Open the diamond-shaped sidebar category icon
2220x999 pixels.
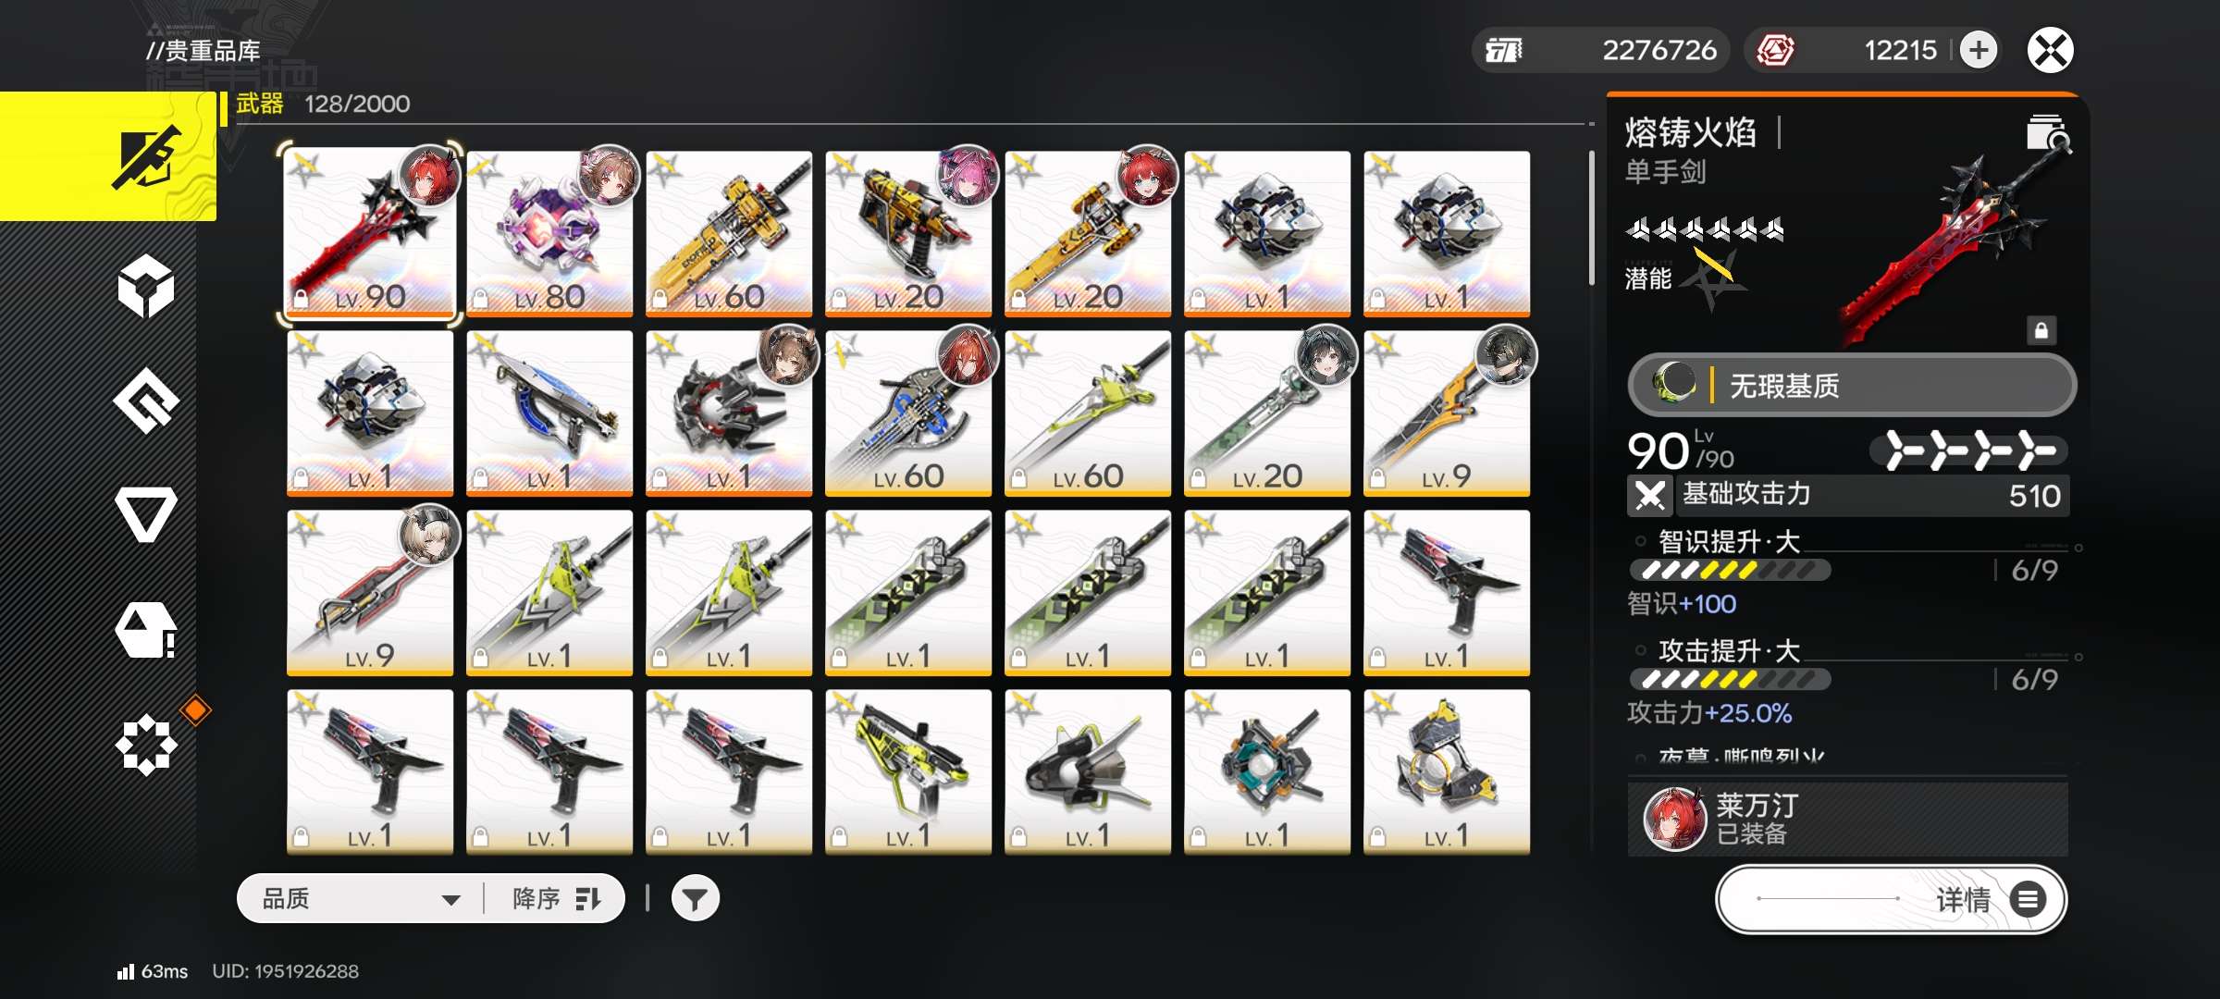[146, 401]
